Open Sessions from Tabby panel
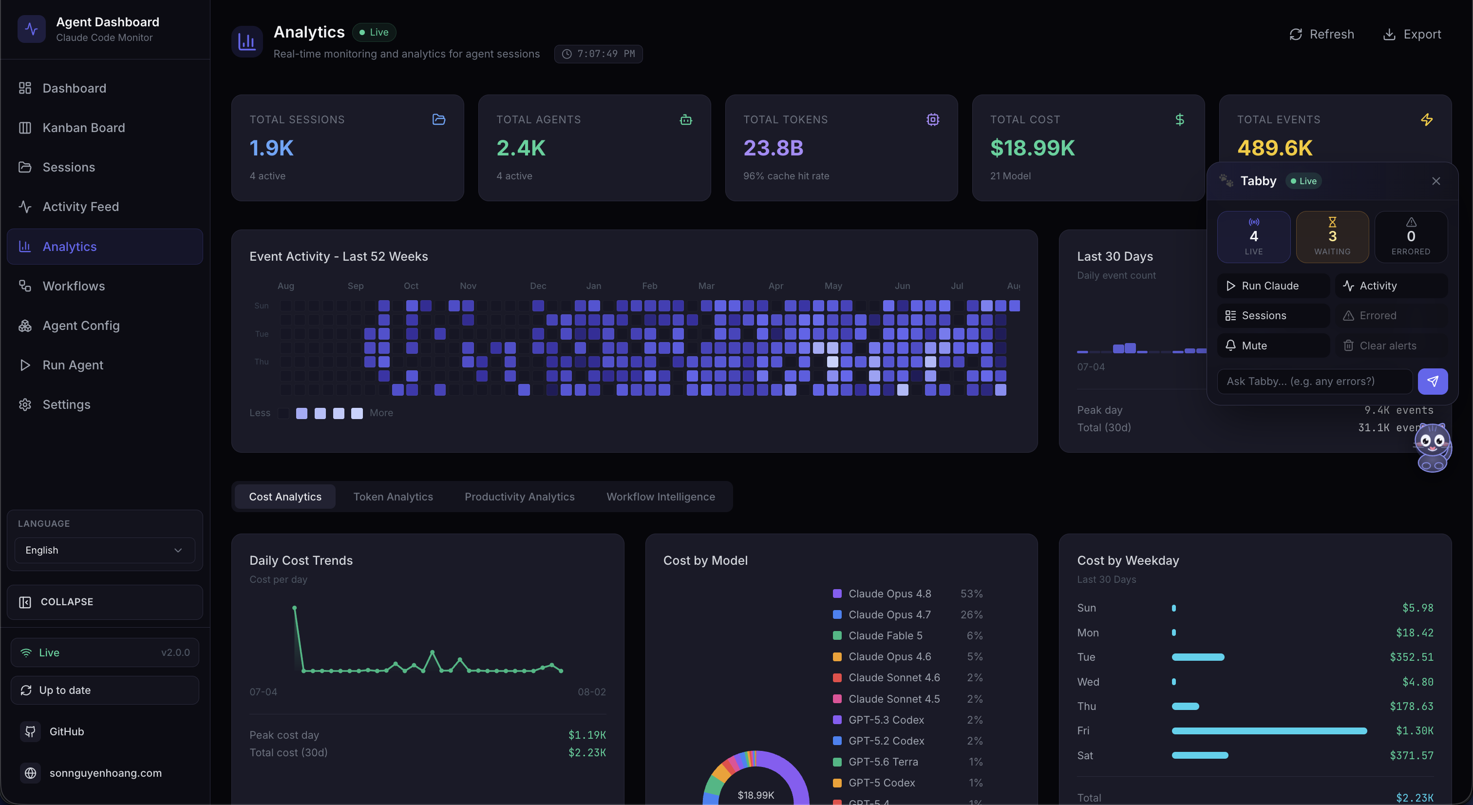The width and height of the screenshot is (1473, 805). pyautogui.click(x=1273, y=315)
